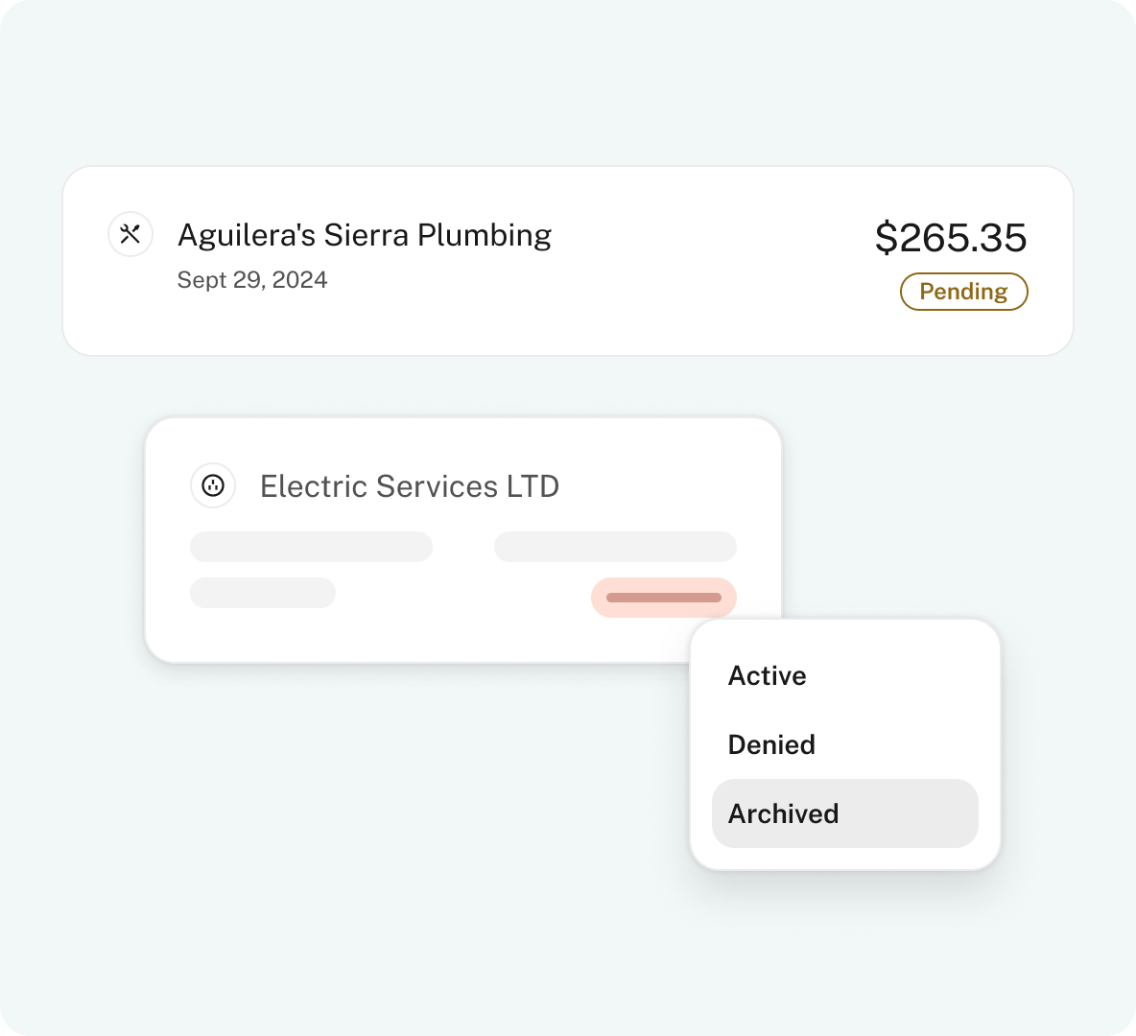Click the Sept 29, 2024 date
1136x1036 pixels.
pyautogui.click(x=252, y=280)
